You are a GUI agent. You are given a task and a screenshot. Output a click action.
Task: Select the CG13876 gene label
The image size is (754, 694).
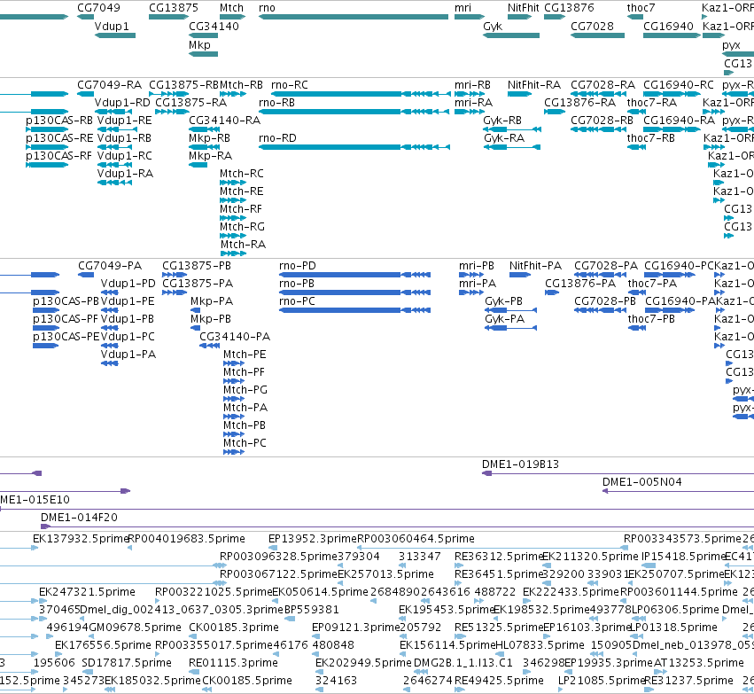coord(569,8)
